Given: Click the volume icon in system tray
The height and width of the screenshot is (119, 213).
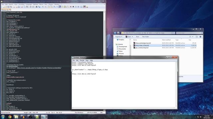Looking at the screenshot, I should pos(201,117).
